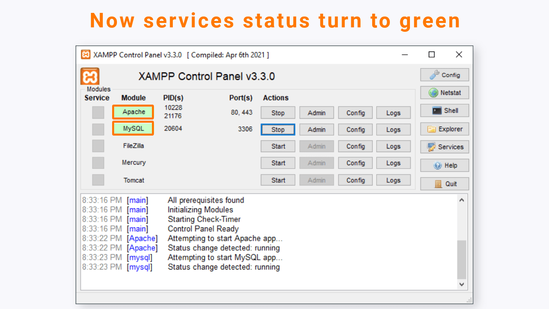Toggle the MySQL service checkbox
Screen dimensions: 549x309
pos(98,130)
